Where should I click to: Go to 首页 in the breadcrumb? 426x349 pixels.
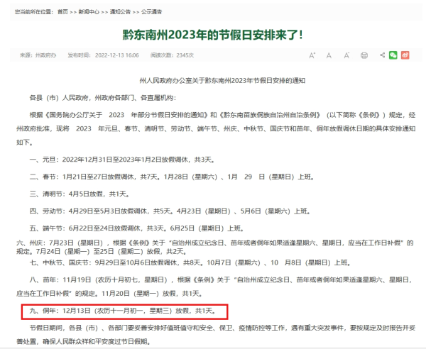pyautogui.click(x=63, y=12)
